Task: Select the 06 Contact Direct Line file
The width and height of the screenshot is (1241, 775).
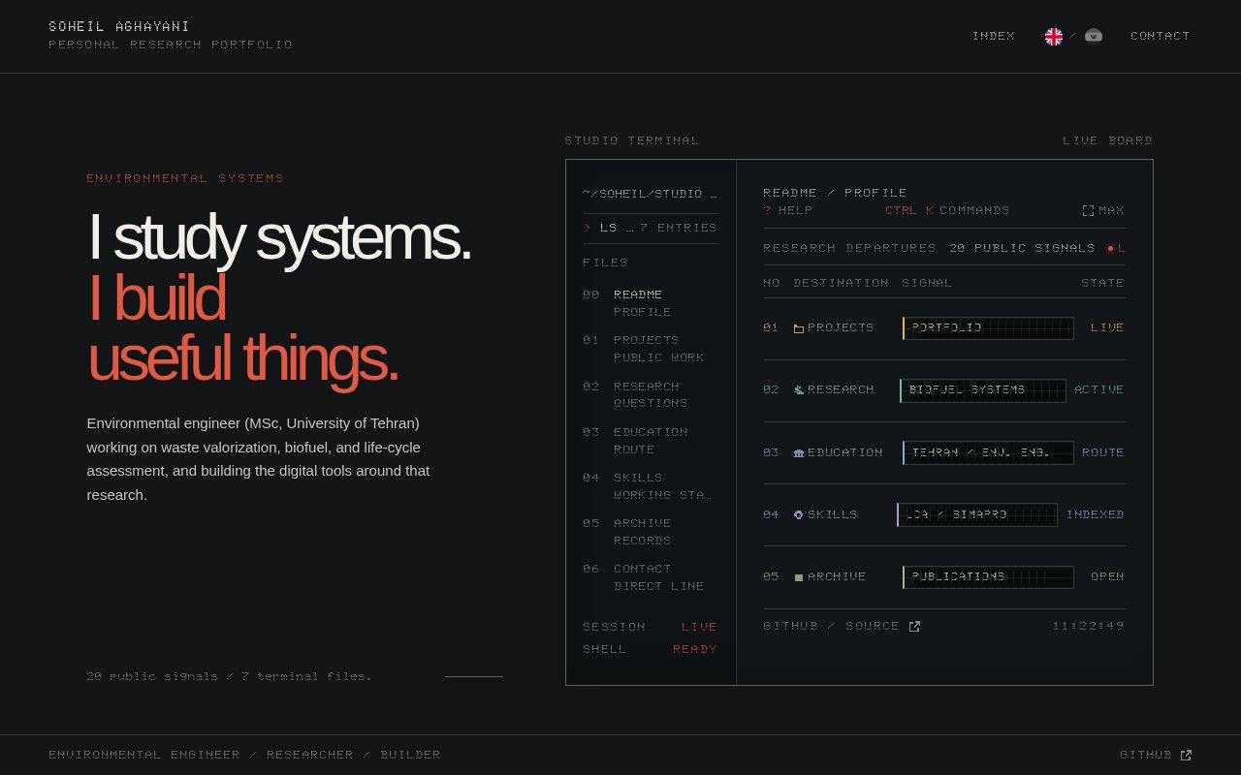Action: [651, 577]
